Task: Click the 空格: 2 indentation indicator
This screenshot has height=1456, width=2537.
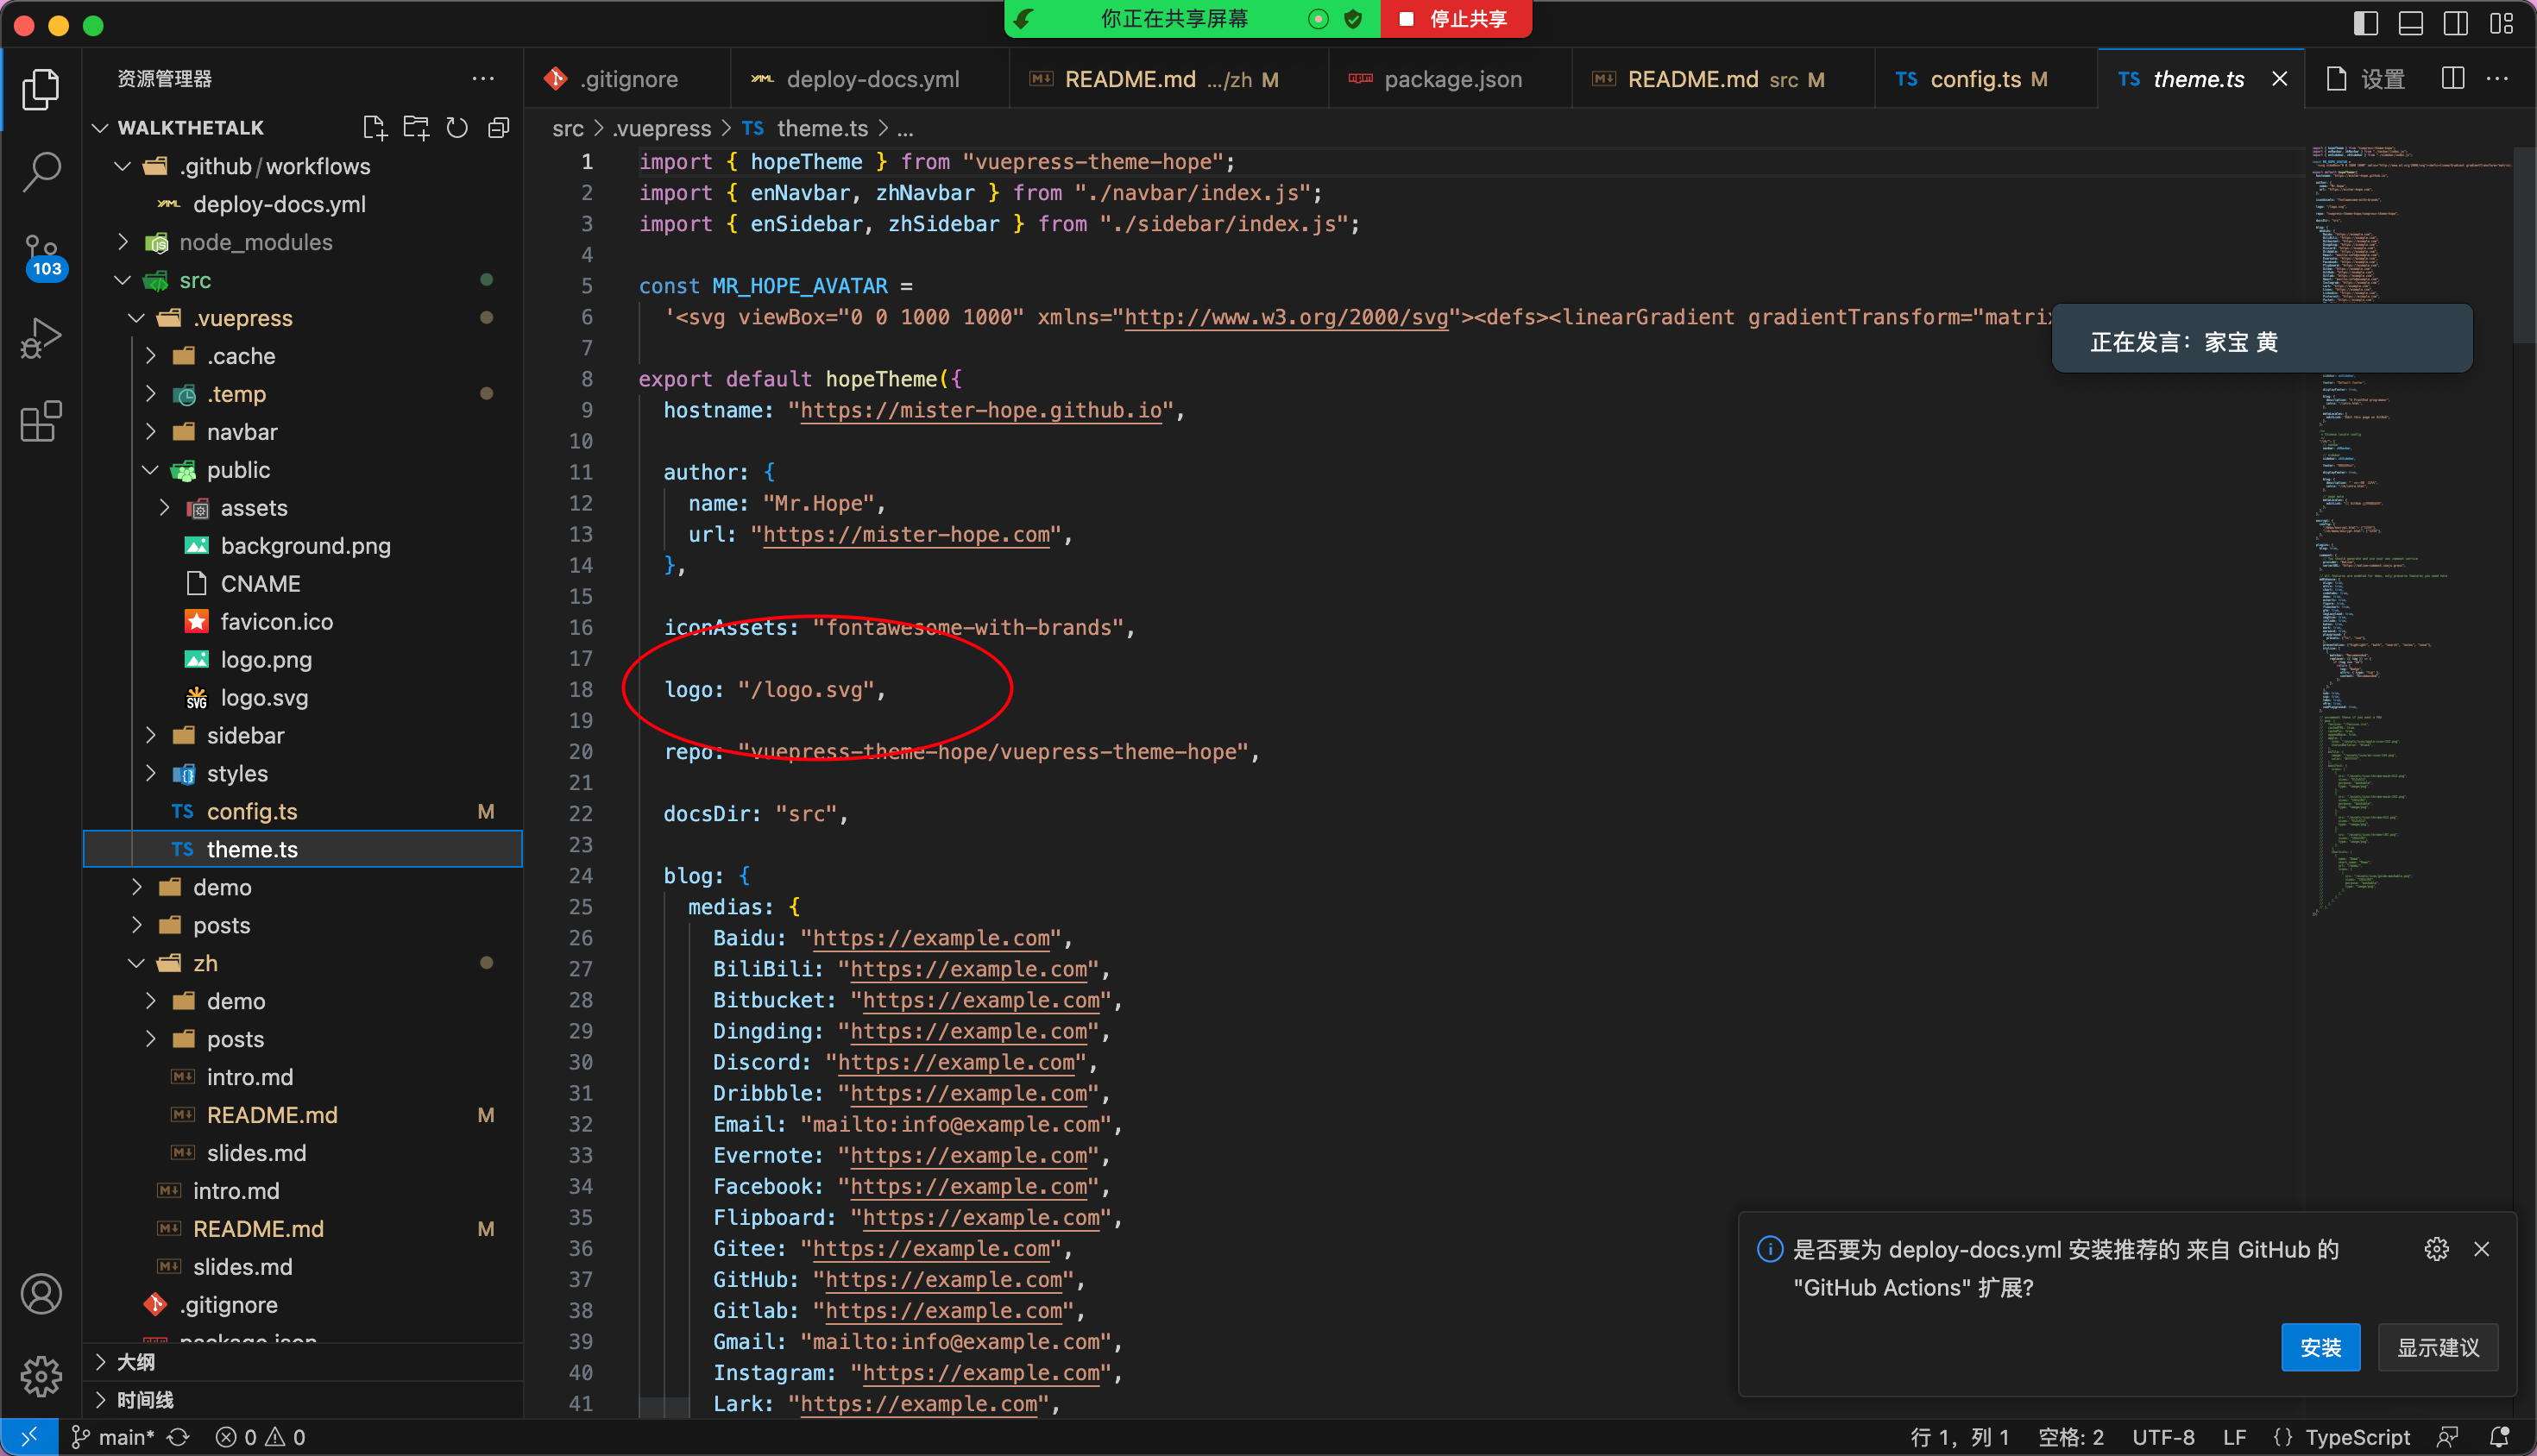Action: click(2071, 1437)
